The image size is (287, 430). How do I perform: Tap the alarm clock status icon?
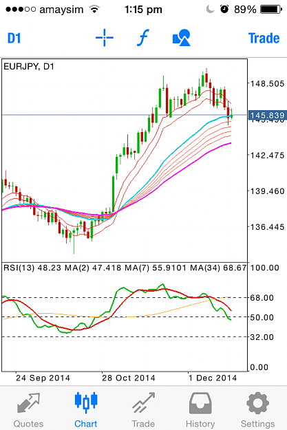[224, 10]
